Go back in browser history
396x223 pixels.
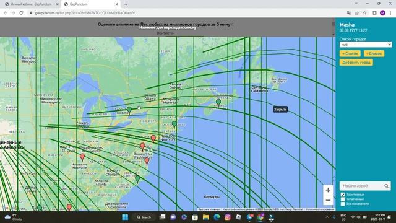pos(6,12)
